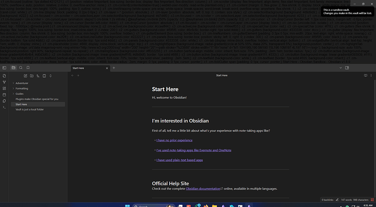376x207 pixels.
Task: Click the 'I'm interested in Obsidian' heading
Action: click(180, 121)
